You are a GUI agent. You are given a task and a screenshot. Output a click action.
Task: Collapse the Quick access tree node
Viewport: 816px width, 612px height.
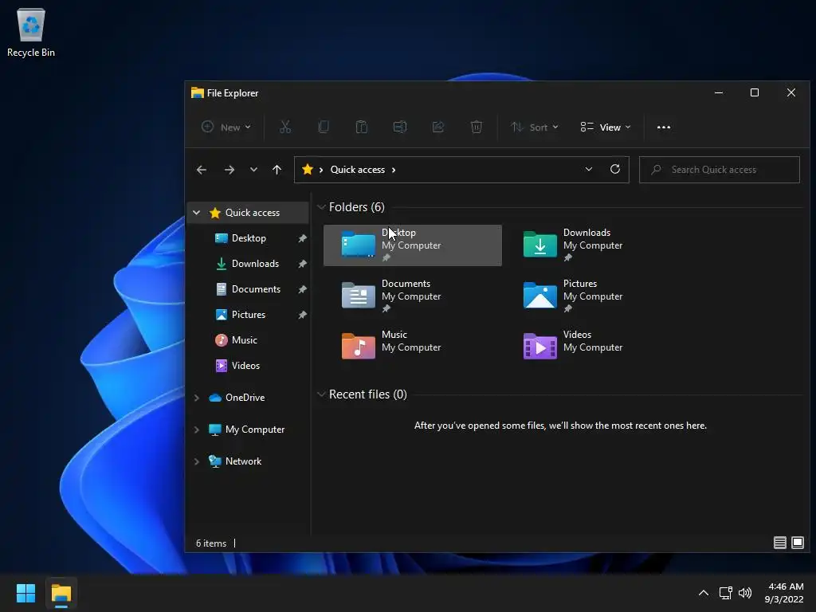[x=196, y=212]
